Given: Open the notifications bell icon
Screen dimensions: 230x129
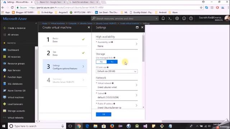Looking at the screenshot, I should (163, 18).
